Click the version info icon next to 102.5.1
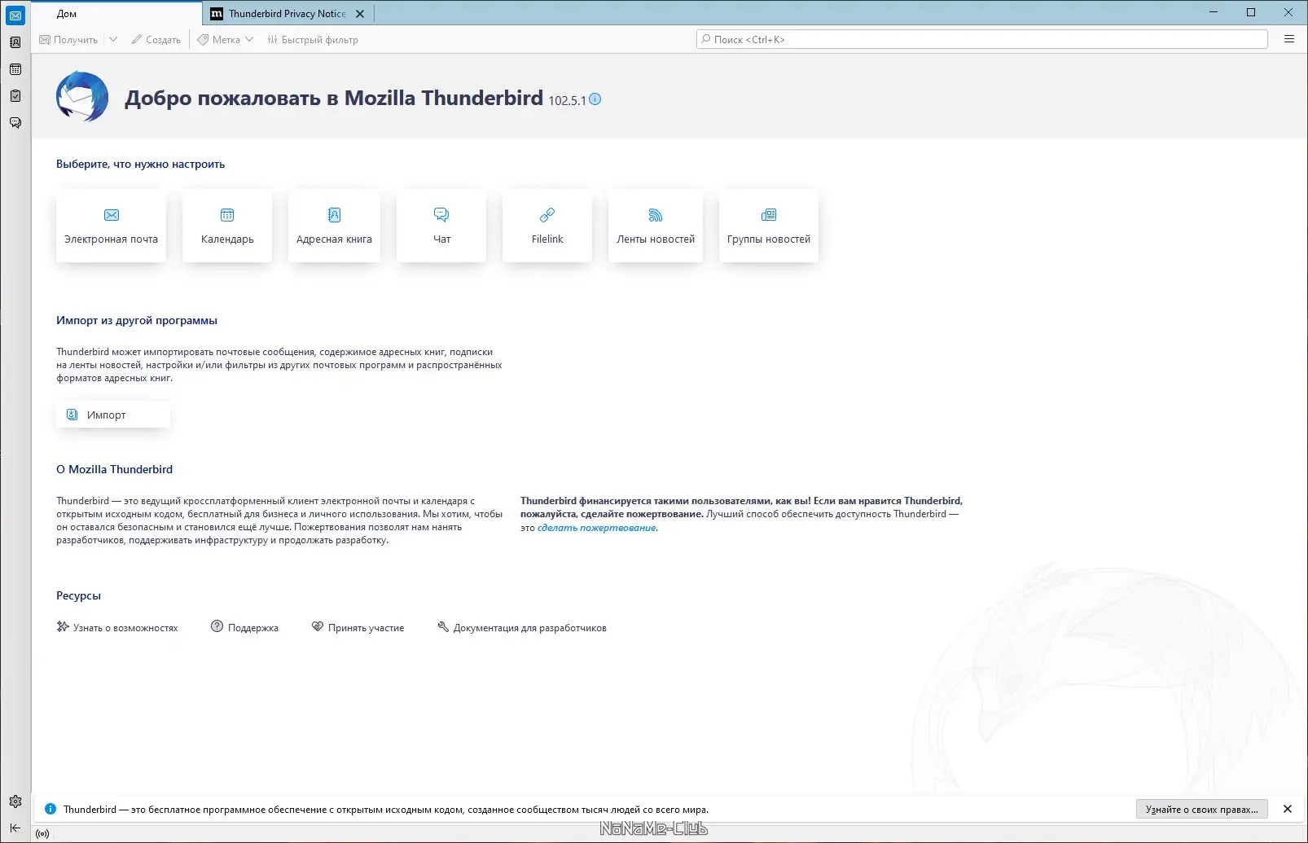The height and width of the screenshot is (843, 1308). click(595, 99)
